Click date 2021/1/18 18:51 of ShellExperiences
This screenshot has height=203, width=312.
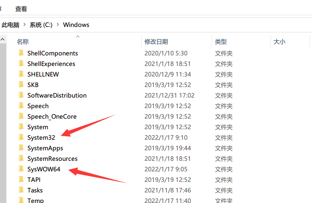[168, 64]
